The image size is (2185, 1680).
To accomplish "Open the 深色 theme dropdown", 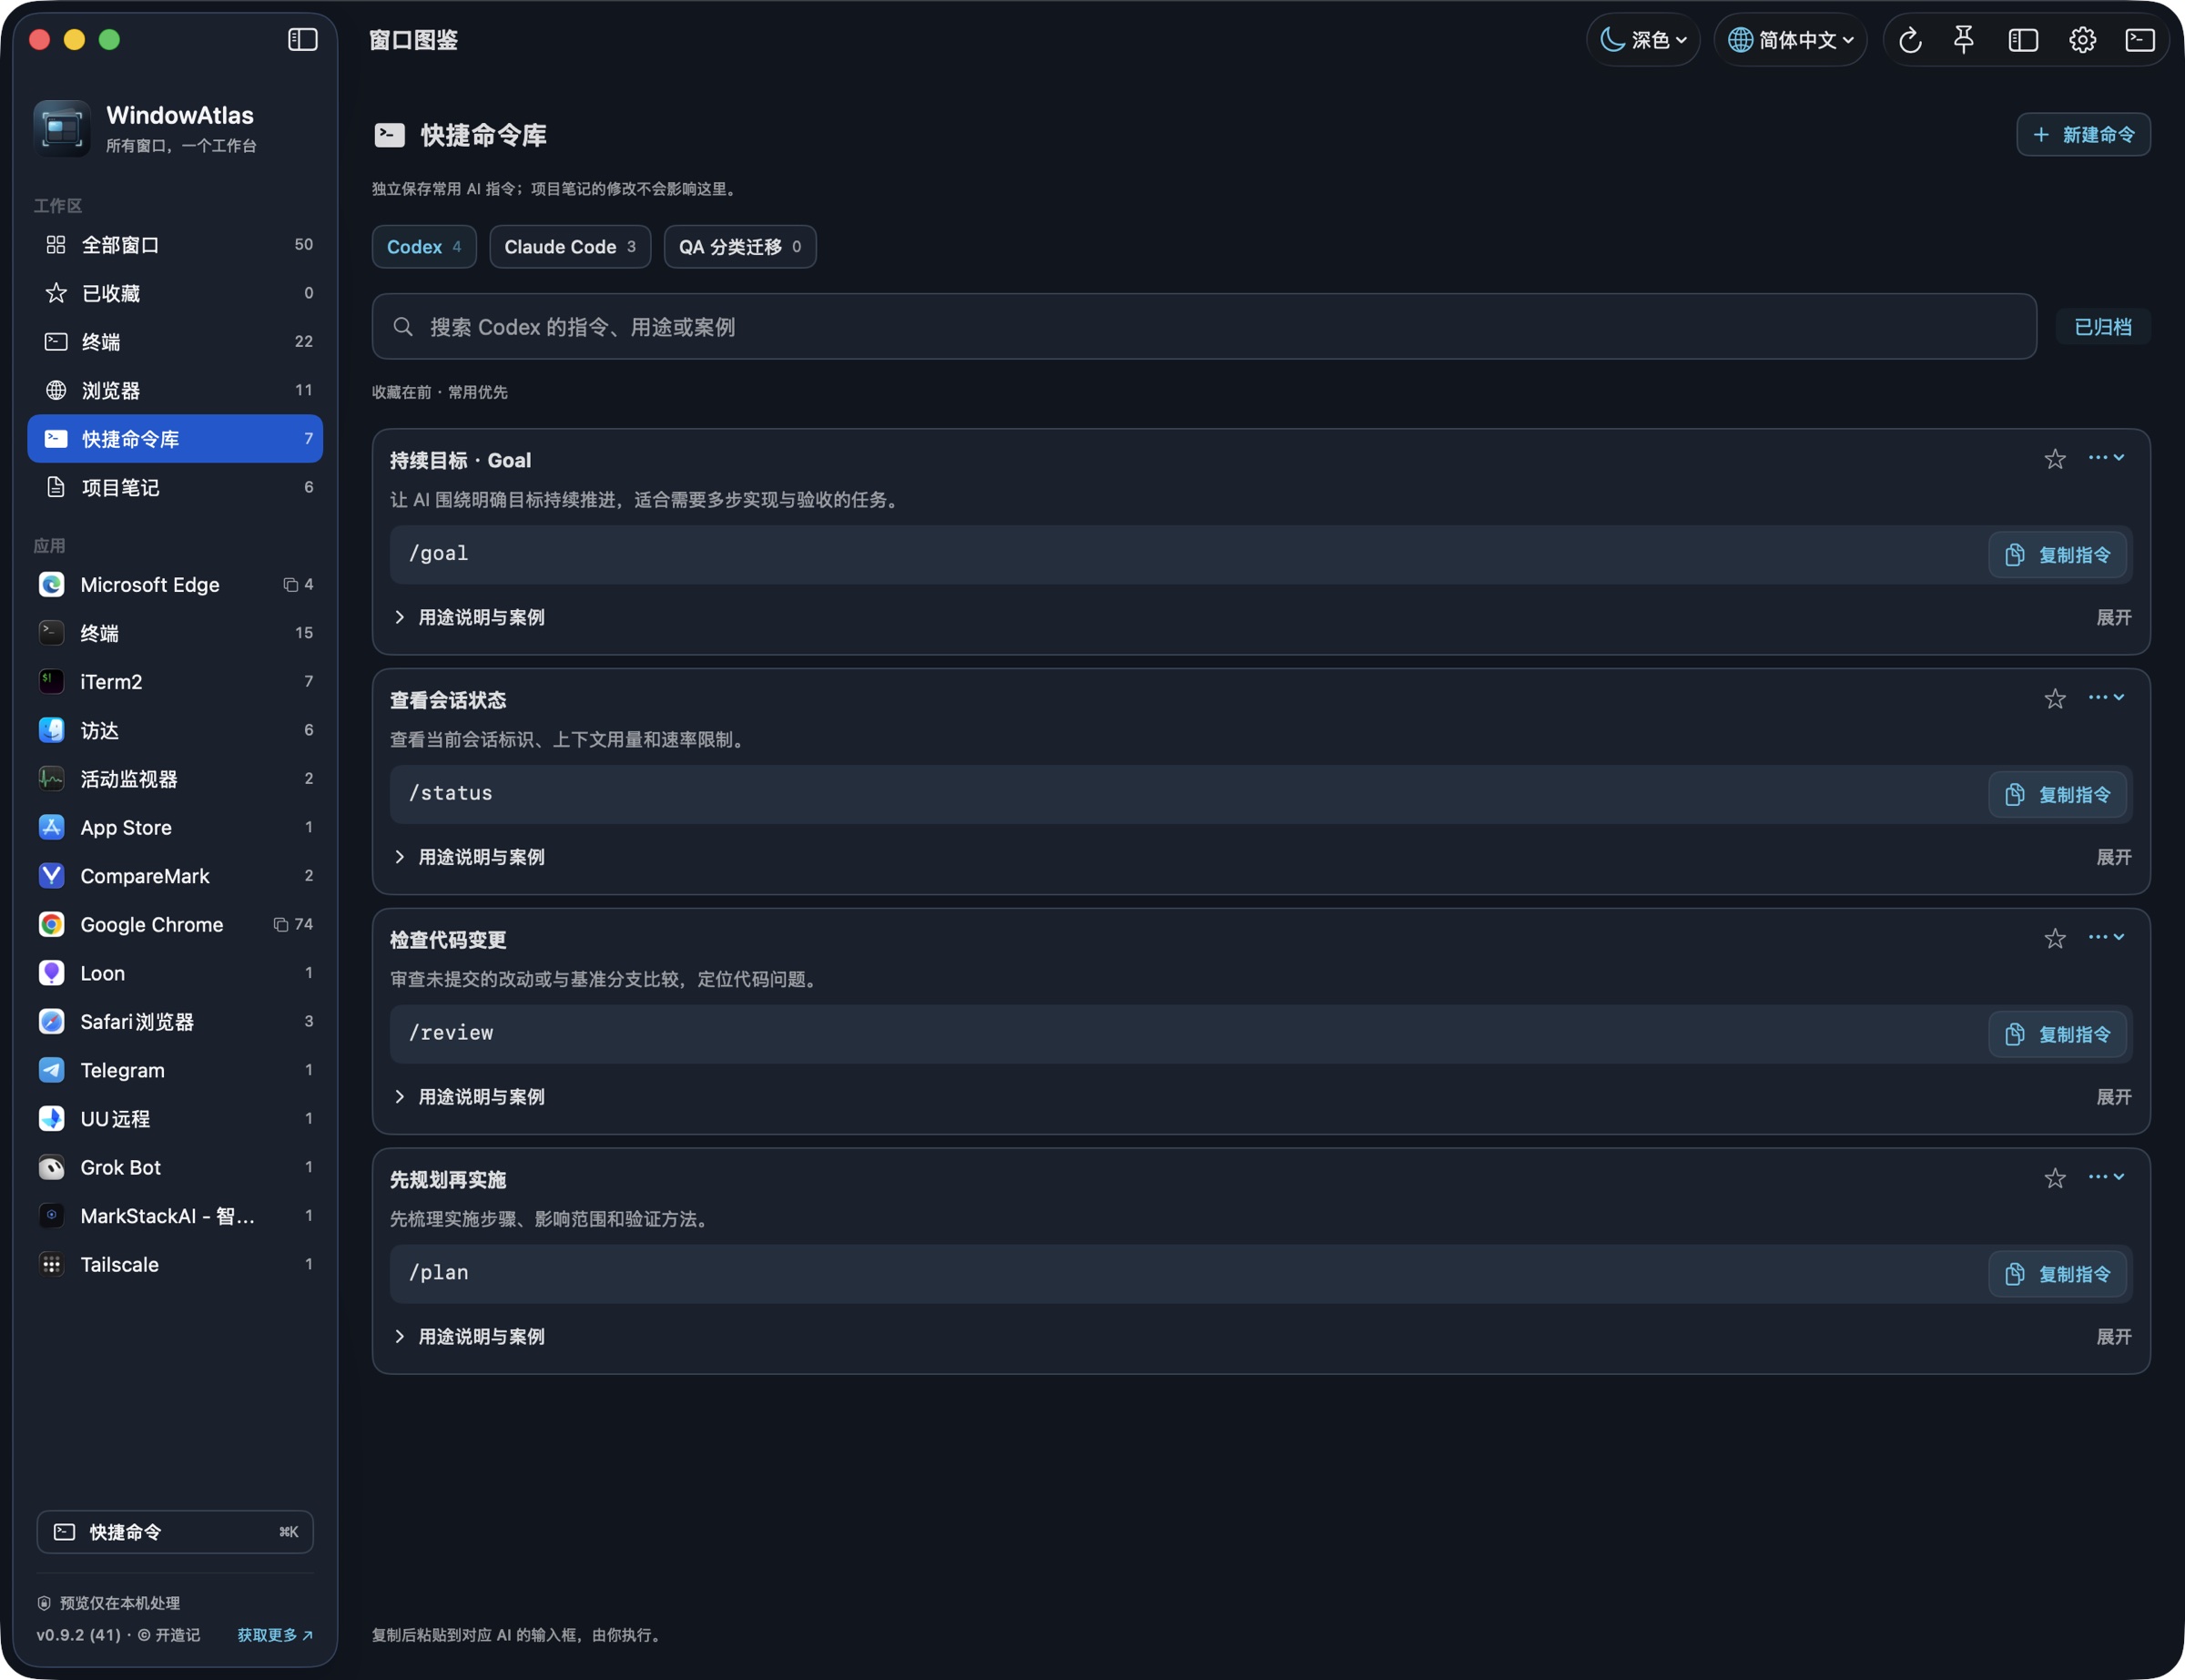I will pyautogui.click(x=1642, y=40).
